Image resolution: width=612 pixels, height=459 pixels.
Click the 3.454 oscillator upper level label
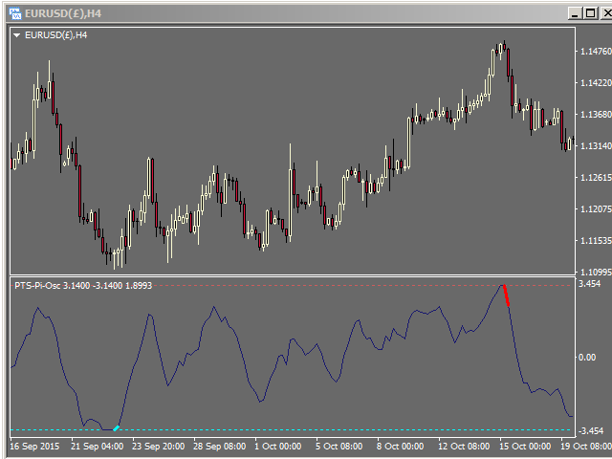pos(589,284)
